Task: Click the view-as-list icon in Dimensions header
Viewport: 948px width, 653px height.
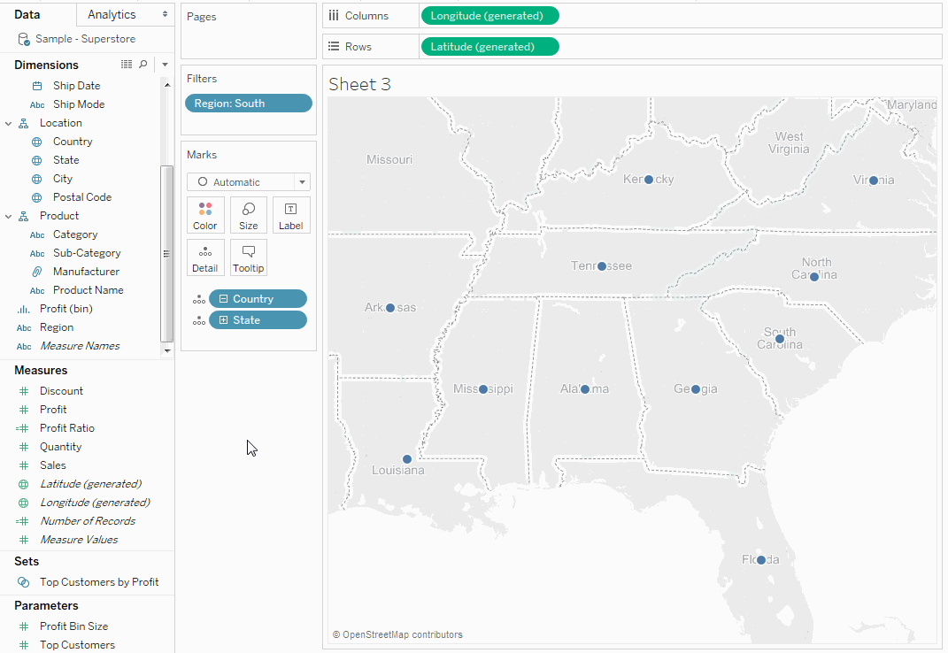Action: [127, 65]
